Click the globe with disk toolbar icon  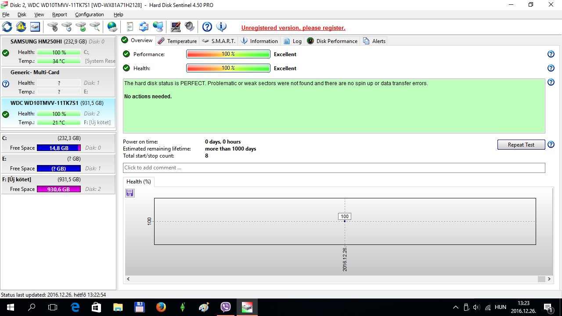pos(112,27)
